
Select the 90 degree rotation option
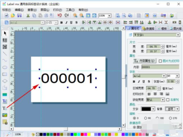pos(145,118)
